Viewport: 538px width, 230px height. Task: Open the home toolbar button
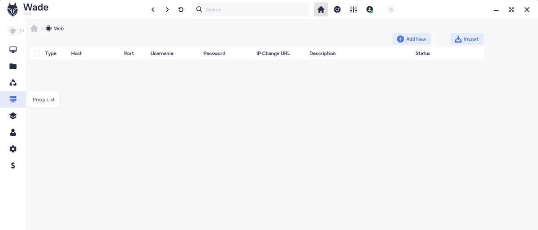(x=321, y=9)
